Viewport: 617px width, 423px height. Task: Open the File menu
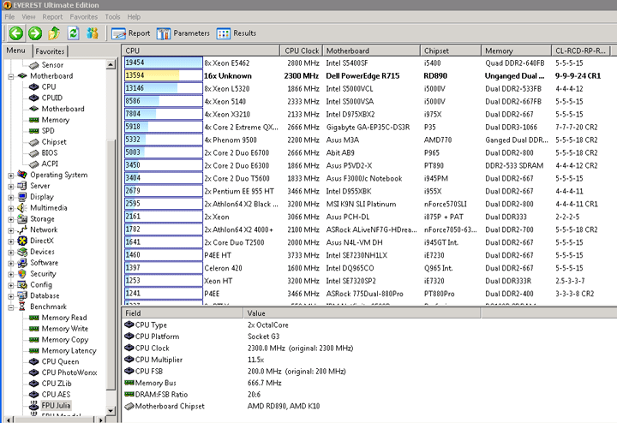click(x=9, y=17)
